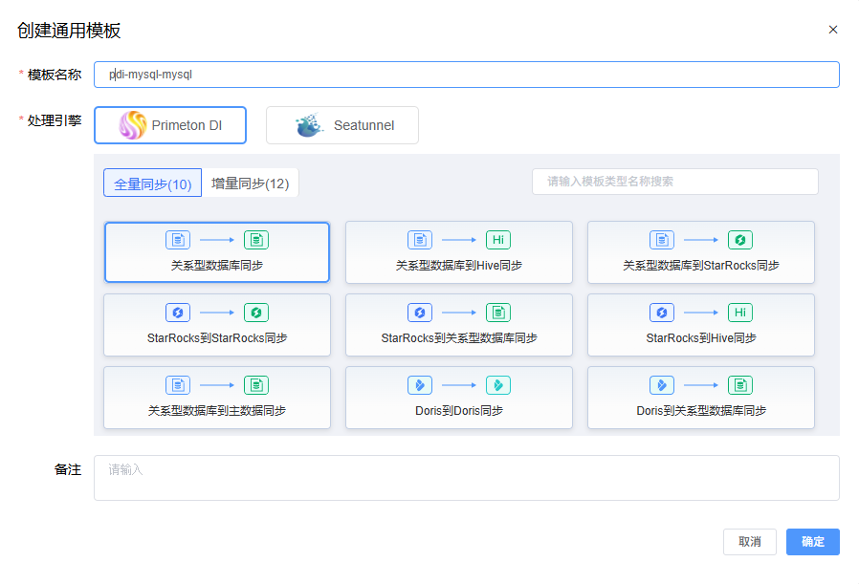
Task: Close the 创建通用模板 dialog
Action: (x=832, y=30)
